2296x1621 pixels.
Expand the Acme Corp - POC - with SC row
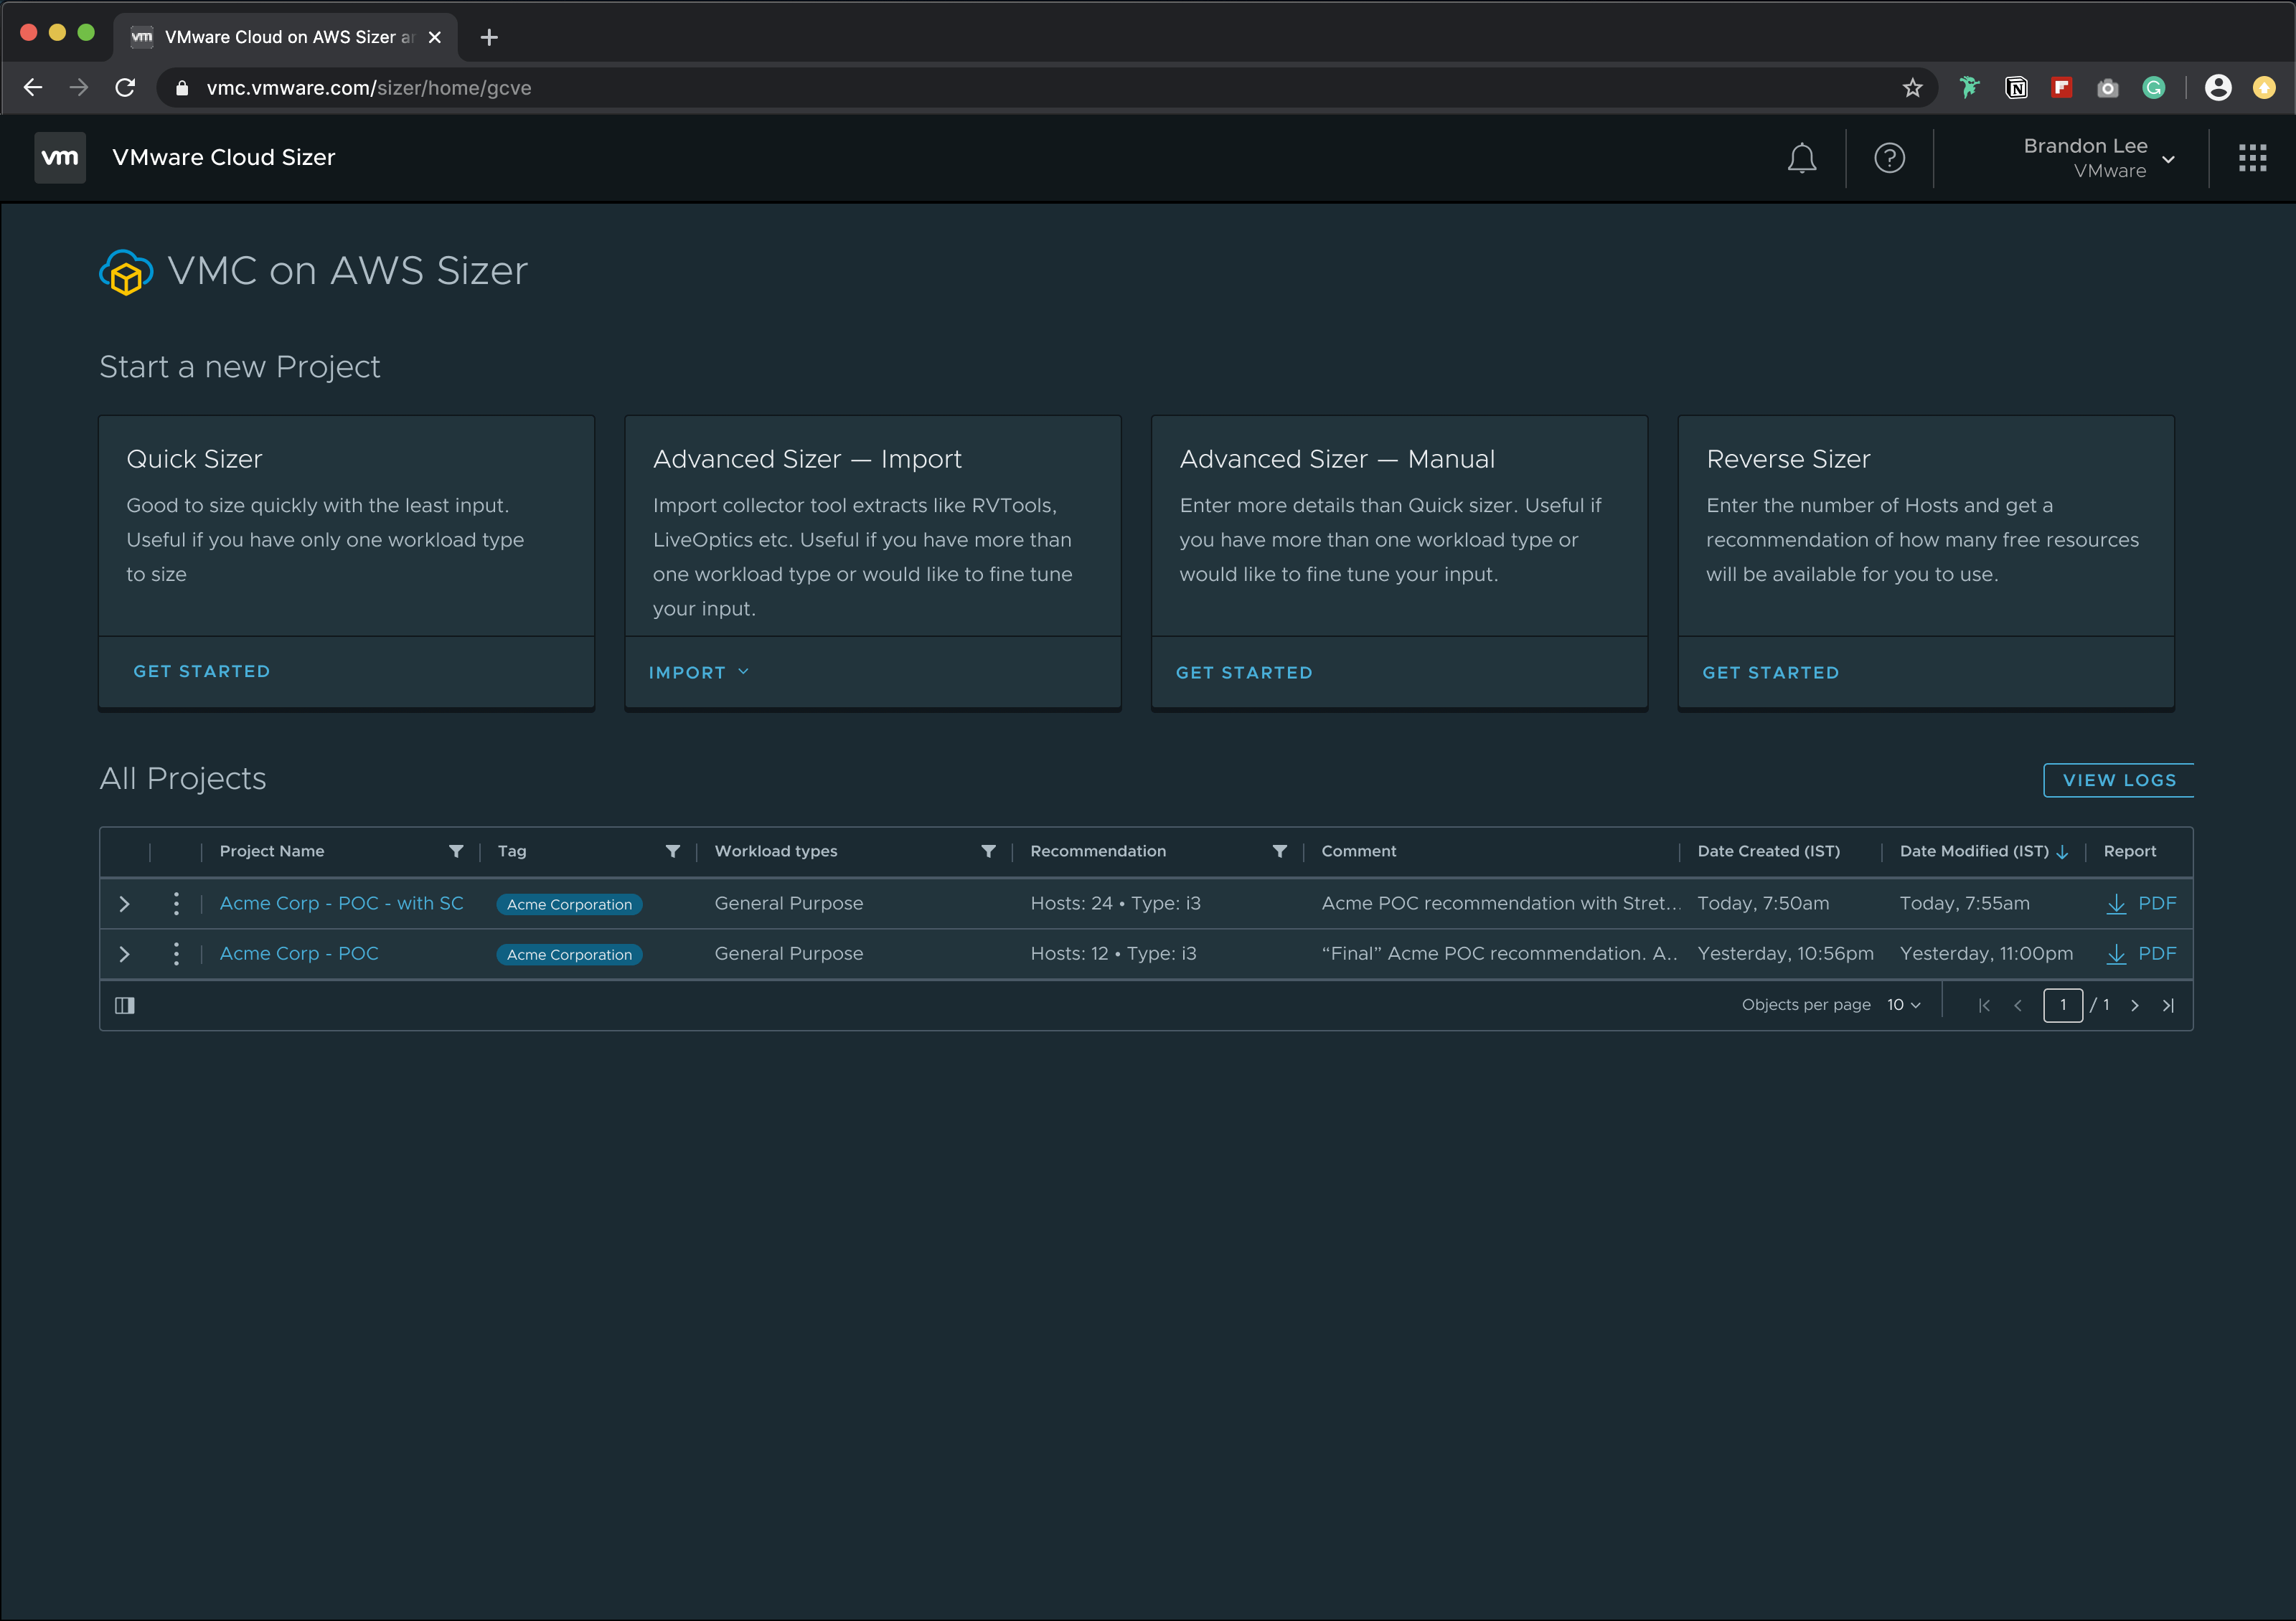(124, 904)
